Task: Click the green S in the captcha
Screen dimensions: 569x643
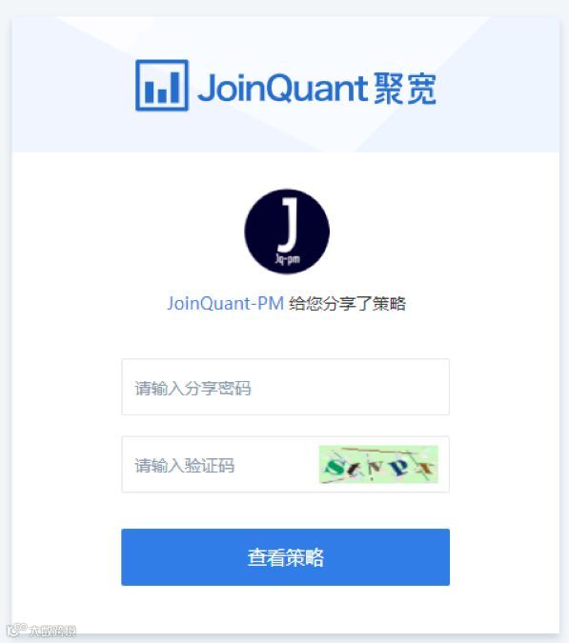Action: 335,467
